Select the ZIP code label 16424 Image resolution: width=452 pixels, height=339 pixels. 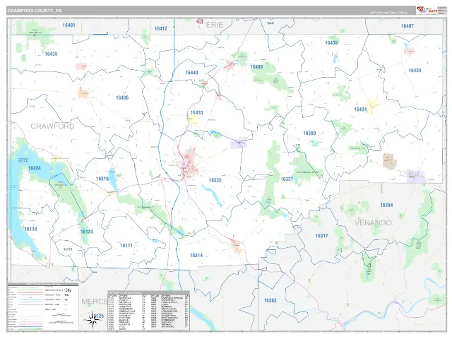tap(34, 168)
